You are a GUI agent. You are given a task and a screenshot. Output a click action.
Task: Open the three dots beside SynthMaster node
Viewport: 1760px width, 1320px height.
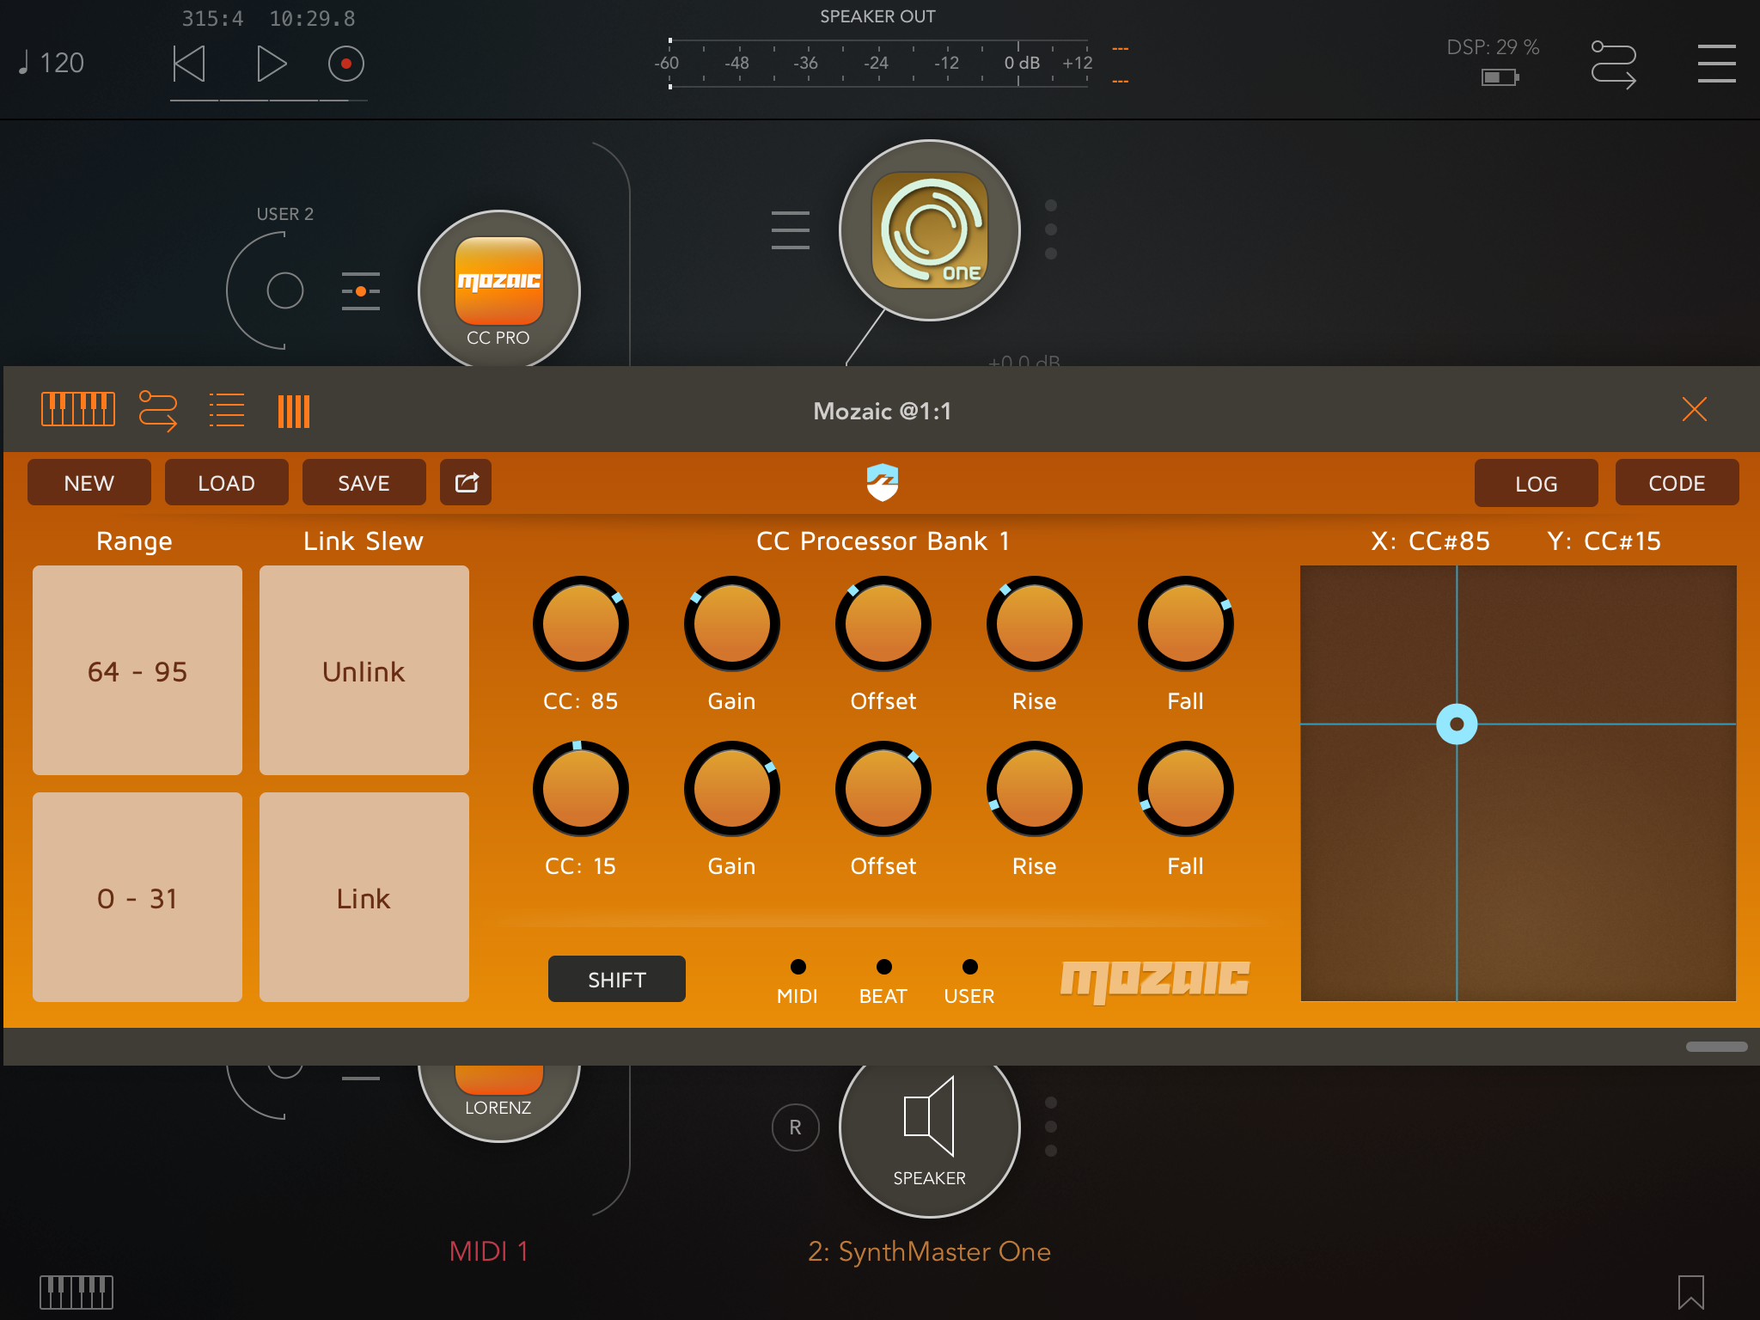(x=1051, y=229)
